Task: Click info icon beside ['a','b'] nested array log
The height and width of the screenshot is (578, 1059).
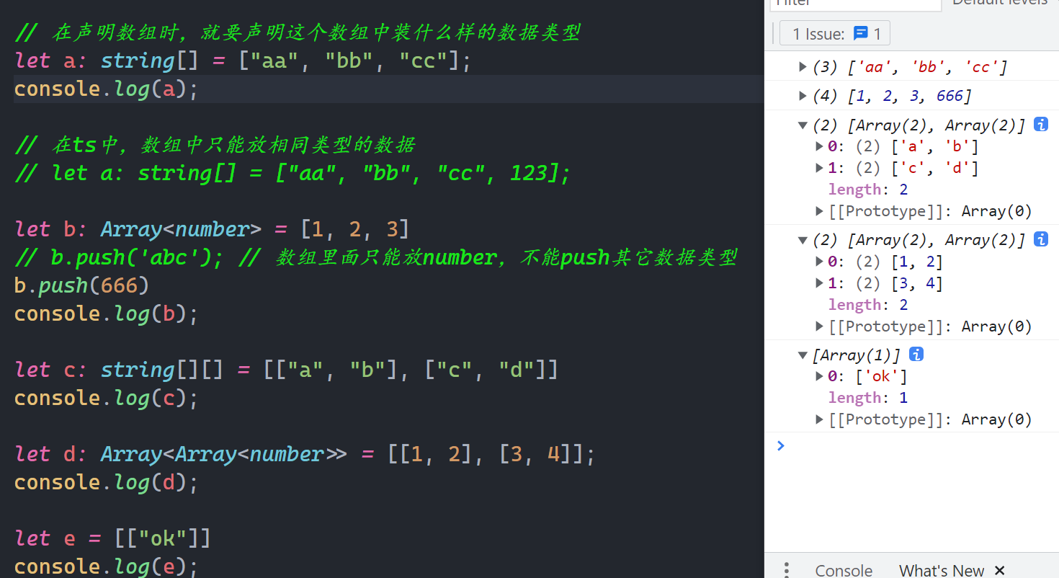Action: click(1041, 124)
